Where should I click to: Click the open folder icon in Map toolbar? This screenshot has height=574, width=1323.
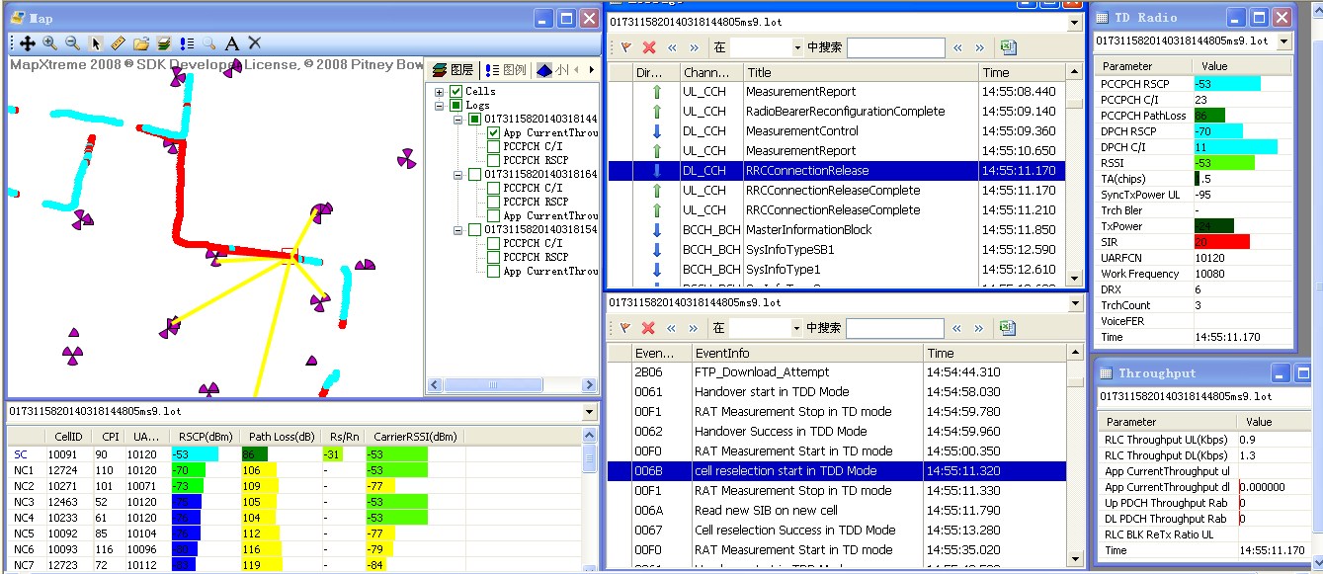[x=141, y=43]
